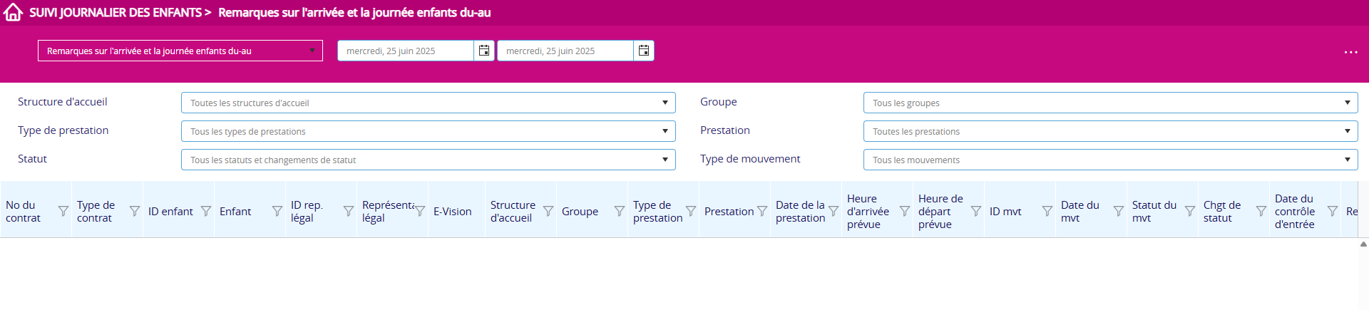Filter the No du contrat column

coord(63,212)
